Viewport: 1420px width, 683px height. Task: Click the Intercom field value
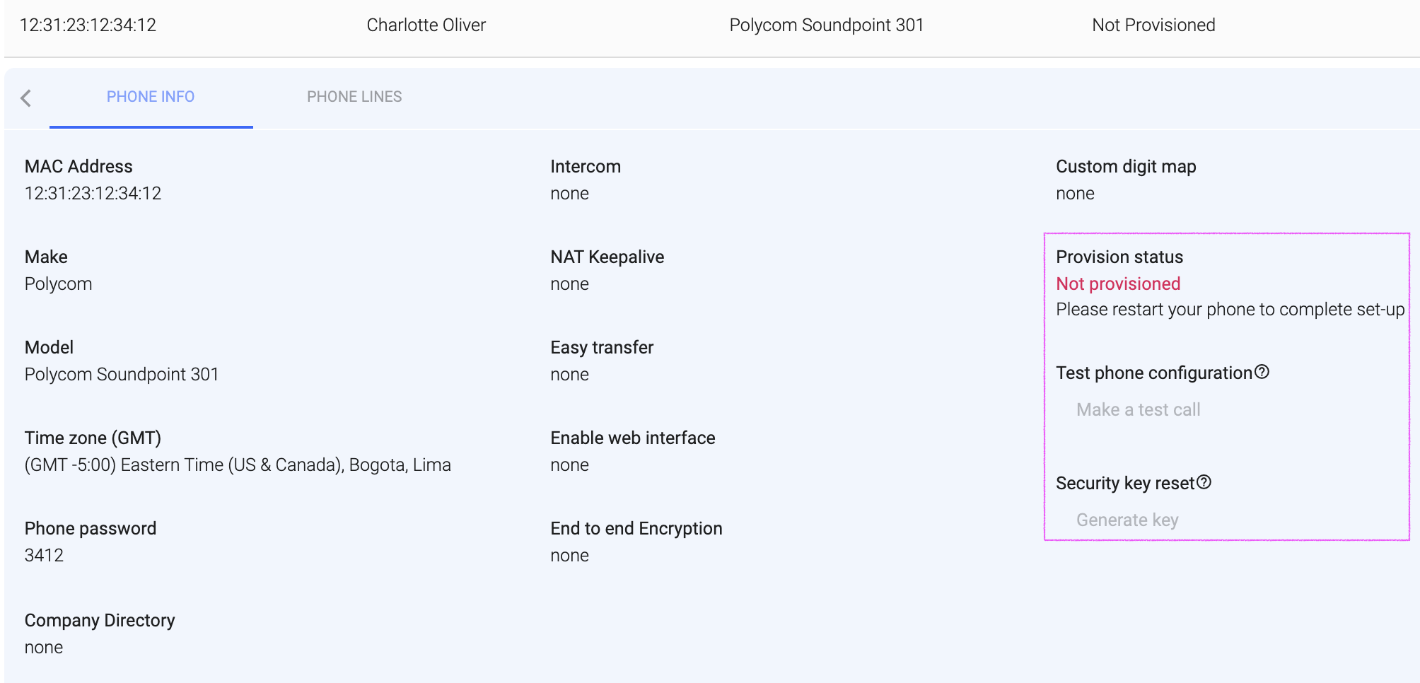(569, 193)
